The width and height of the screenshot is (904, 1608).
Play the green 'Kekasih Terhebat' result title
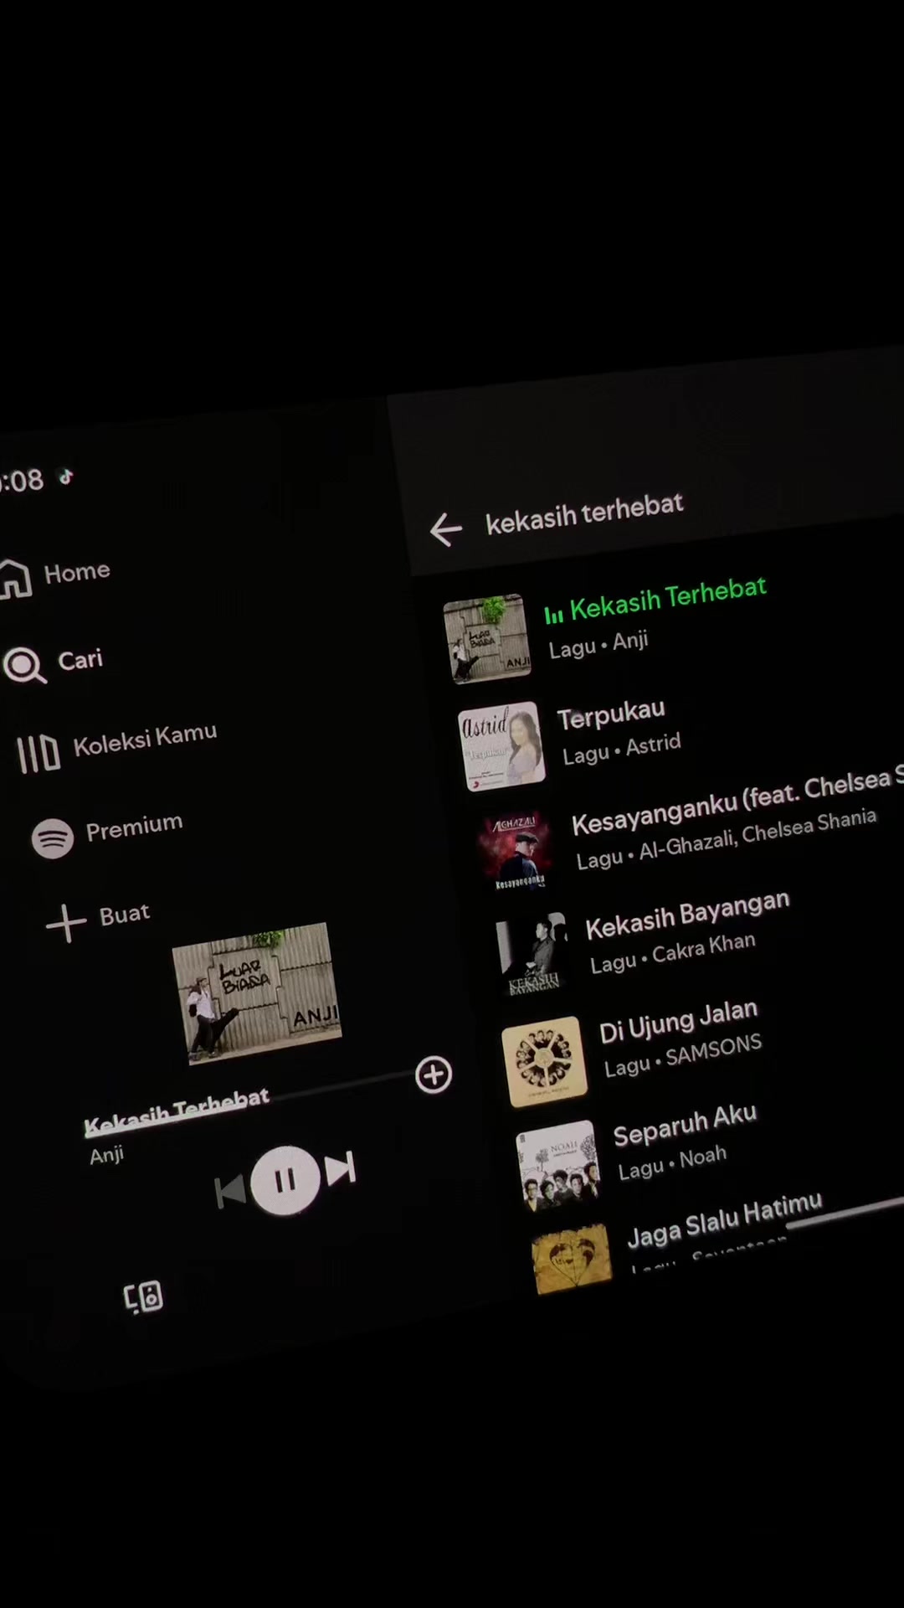[668, 598]
